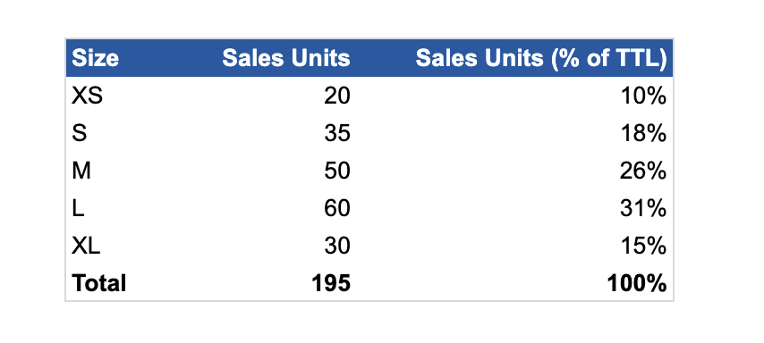The image size is (764, 343).
Task: Select the L size cell
Action: point(78,209)
